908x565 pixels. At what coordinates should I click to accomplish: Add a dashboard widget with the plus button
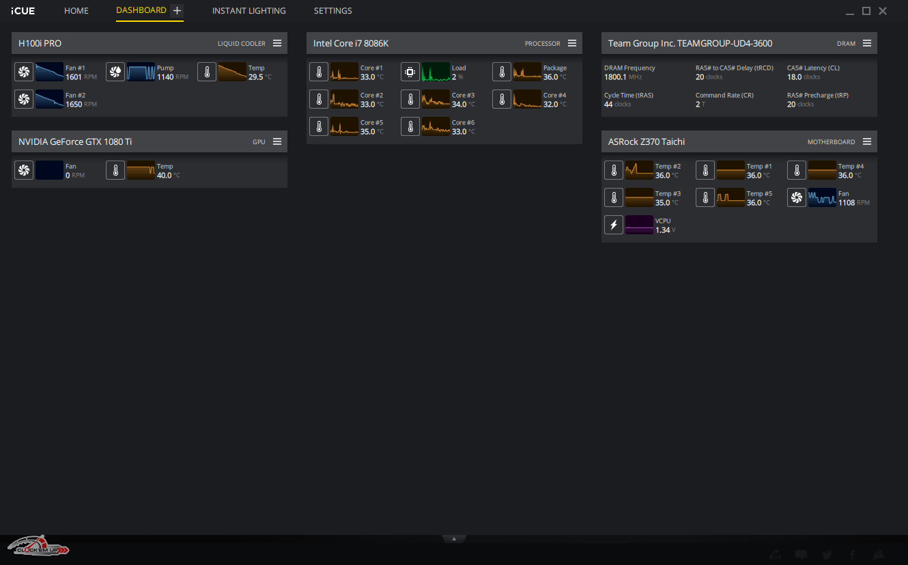click(177, 10)
